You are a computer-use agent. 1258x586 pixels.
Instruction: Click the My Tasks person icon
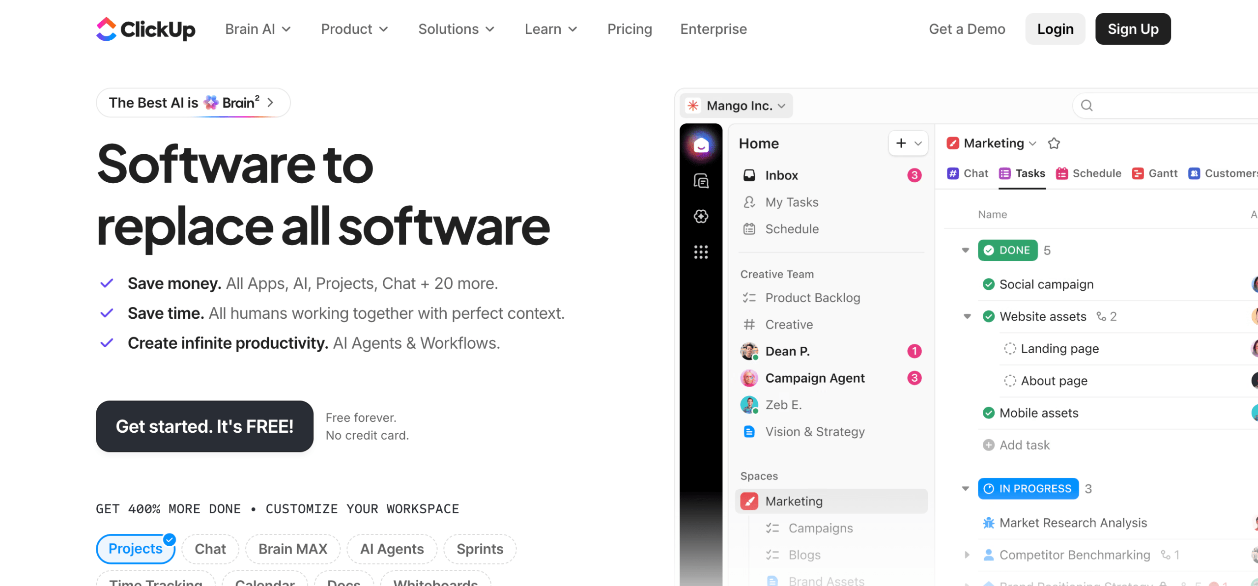(x=749, y=202)
